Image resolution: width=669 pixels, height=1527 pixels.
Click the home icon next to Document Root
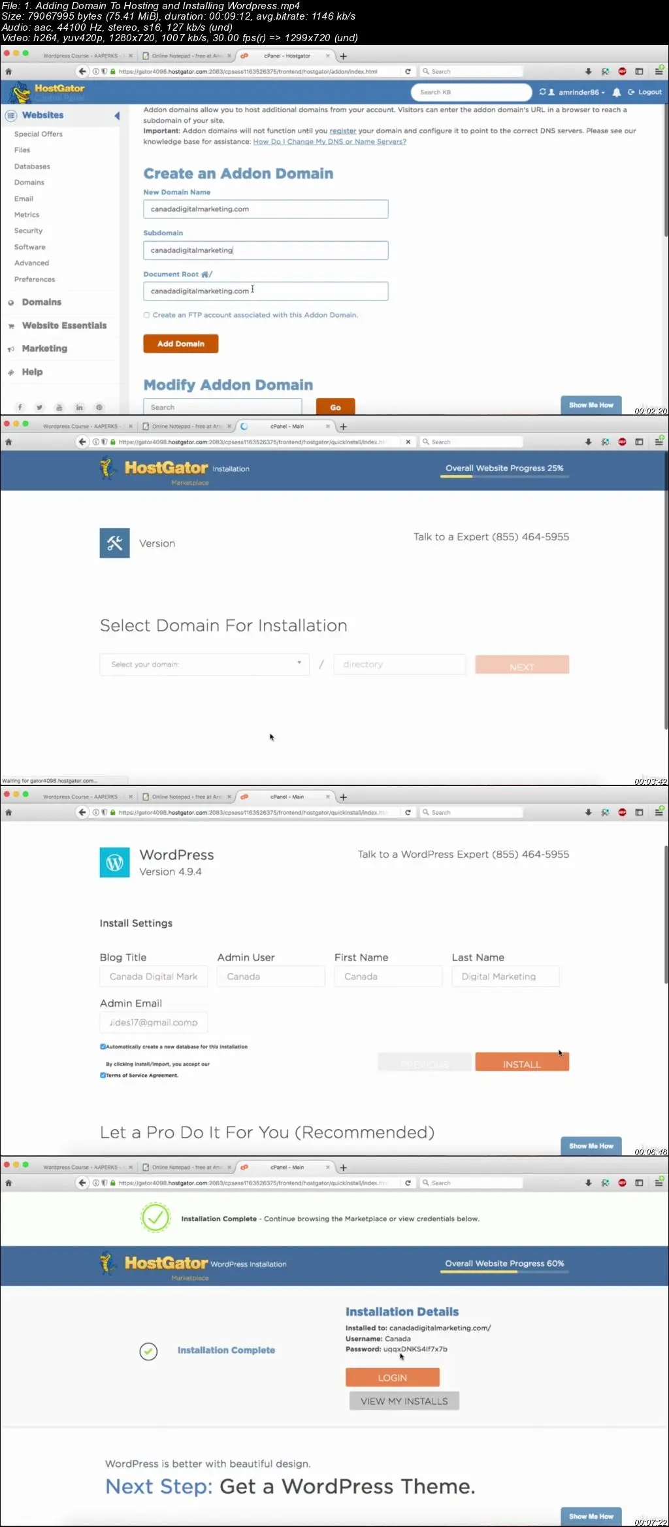click(x=204, y=274)
